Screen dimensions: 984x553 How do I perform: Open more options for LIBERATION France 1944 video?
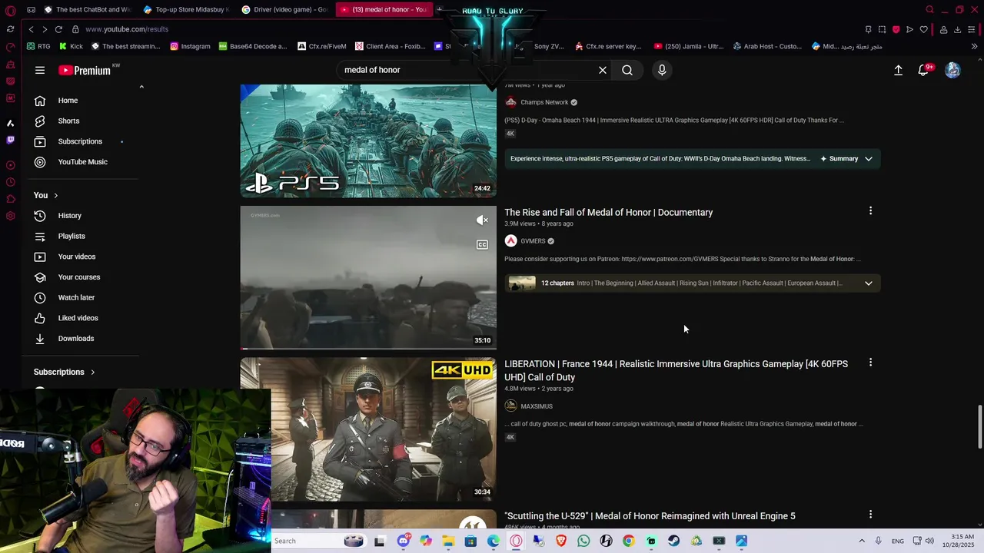click(x=870, y=363)
